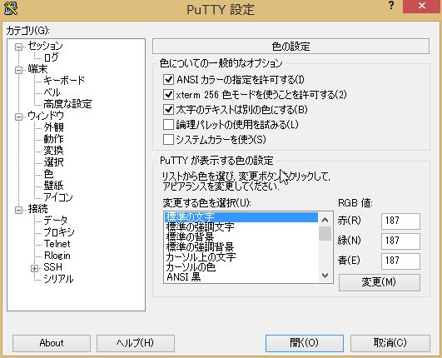This screenshot has height=358, width=442.
Task: Click the 開く(O) button
Action: click(x=304, y=343)
